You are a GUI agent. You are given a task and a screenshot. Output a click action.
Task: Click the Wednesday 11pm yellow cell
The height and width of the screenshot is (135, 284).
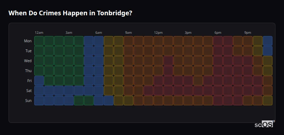[x=268, y=61]
